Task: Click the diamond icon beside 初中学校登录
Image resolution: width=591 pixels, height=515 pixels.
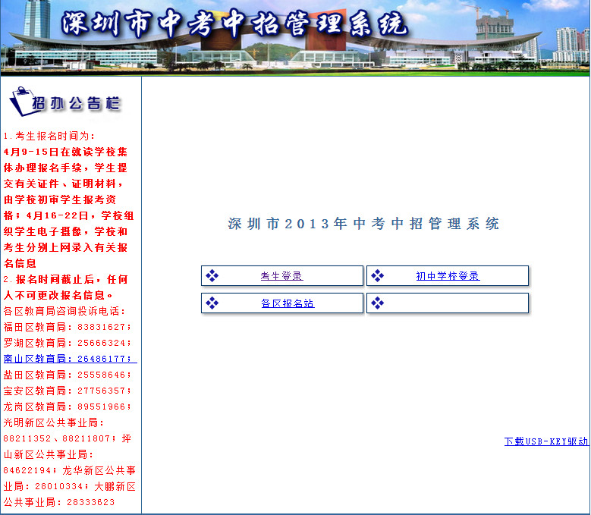Action: coord(377,276)
